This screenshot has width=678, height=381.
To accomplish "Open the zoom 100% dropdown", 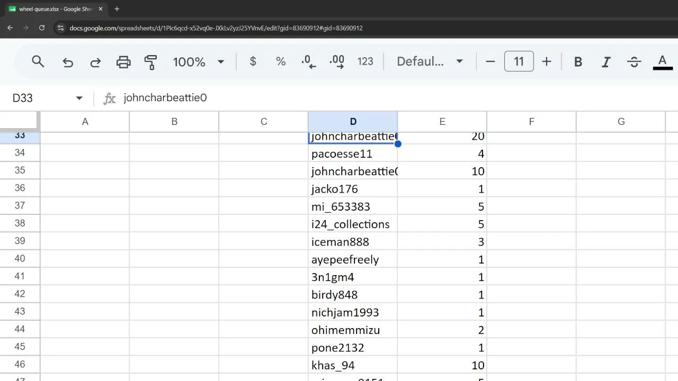I will click(x=199, y=62).
